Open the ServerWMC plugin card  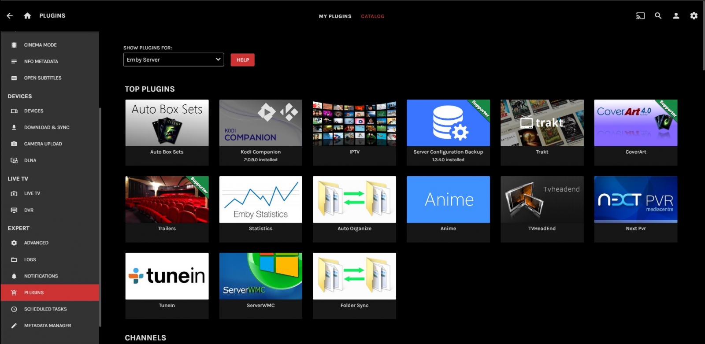coord(261,286)
